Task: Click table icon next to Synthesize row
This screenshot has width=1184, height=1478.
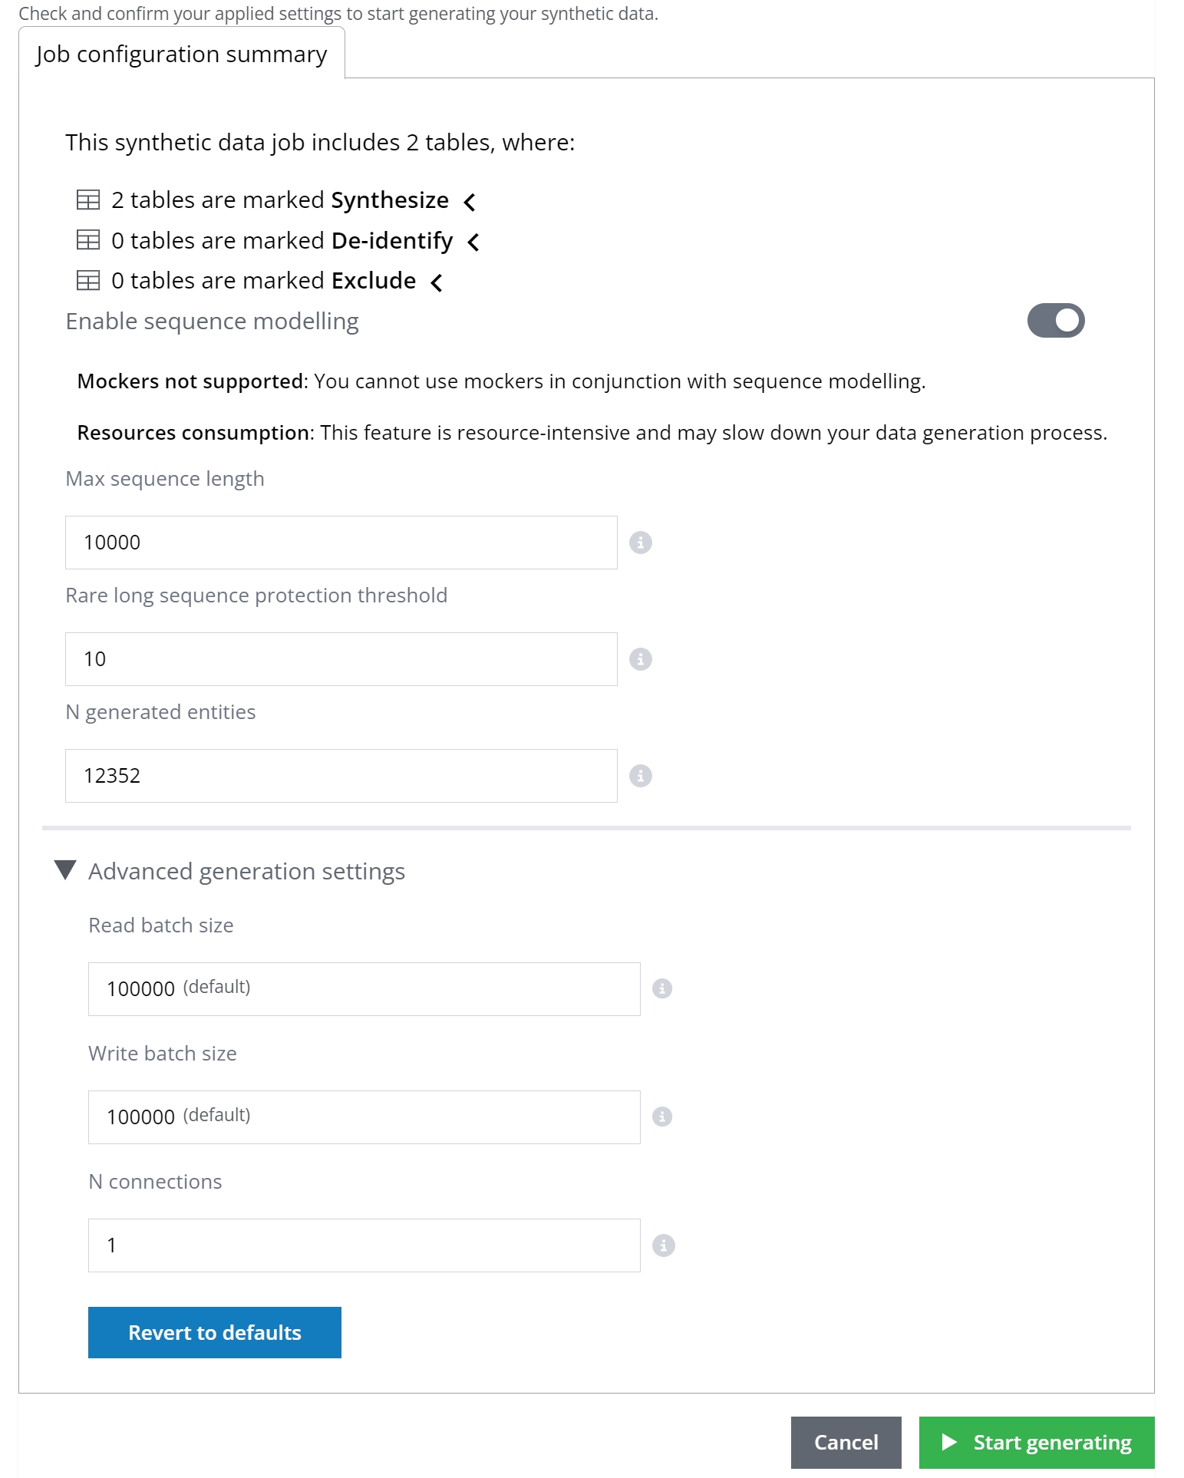Action: tap(88, 200)
